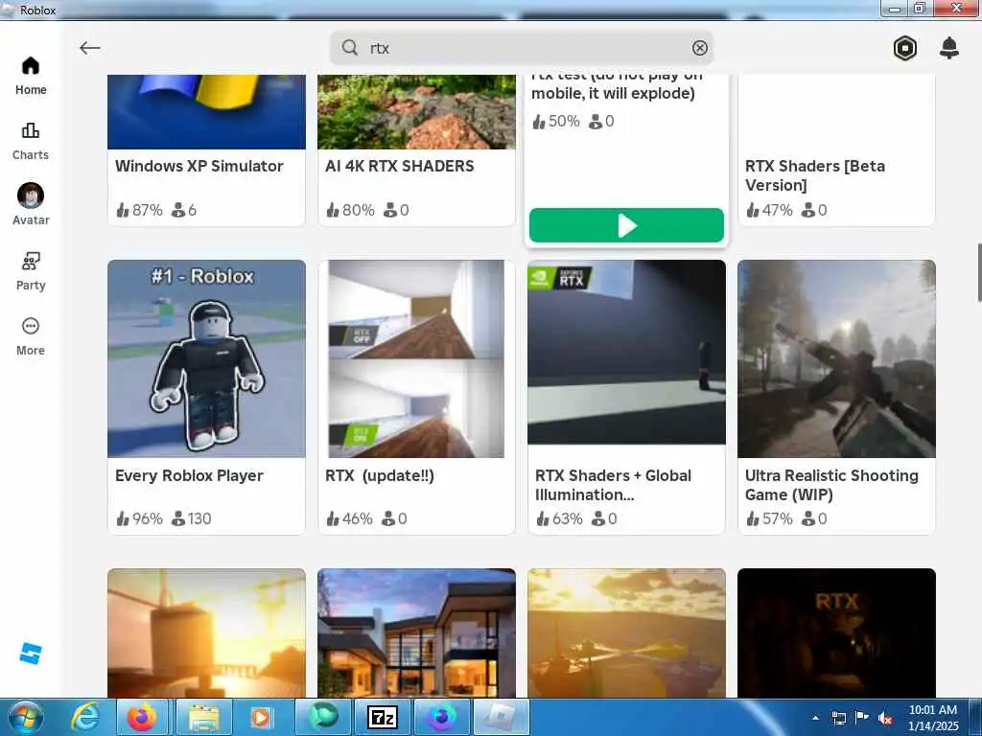Open the sunset tank game thumbnail
The image size is (982, 736).
[627, 632]
